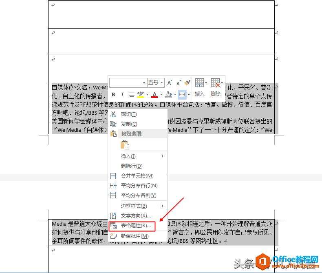Viewport: 322px width, 273px height.
Task: Click the 插入 label button
Action: point(200,94)
